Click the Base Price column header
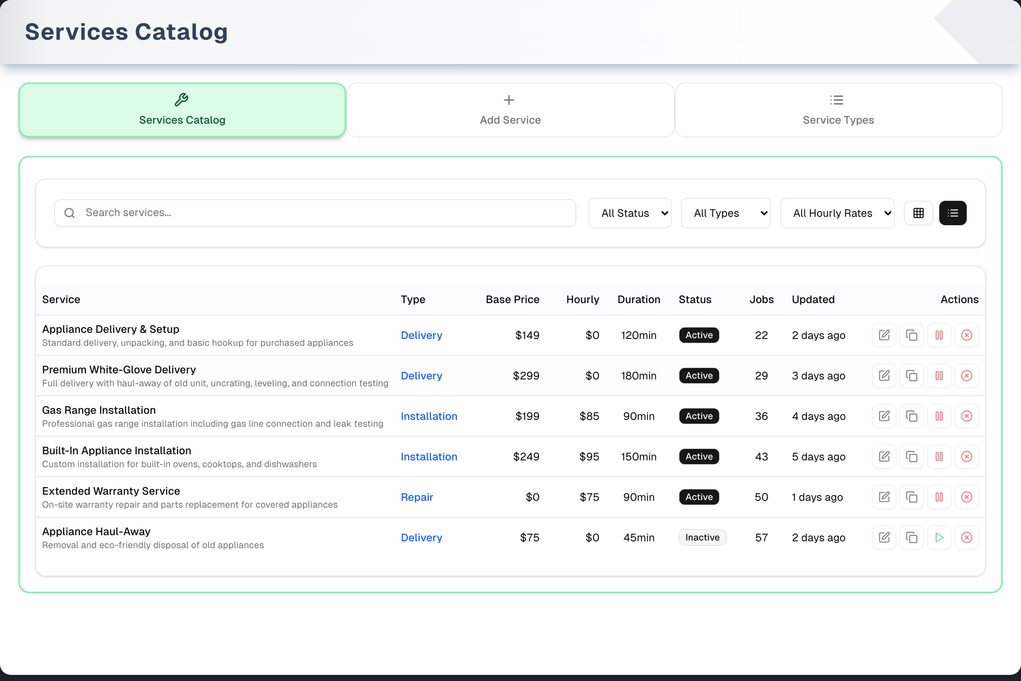 512,299
